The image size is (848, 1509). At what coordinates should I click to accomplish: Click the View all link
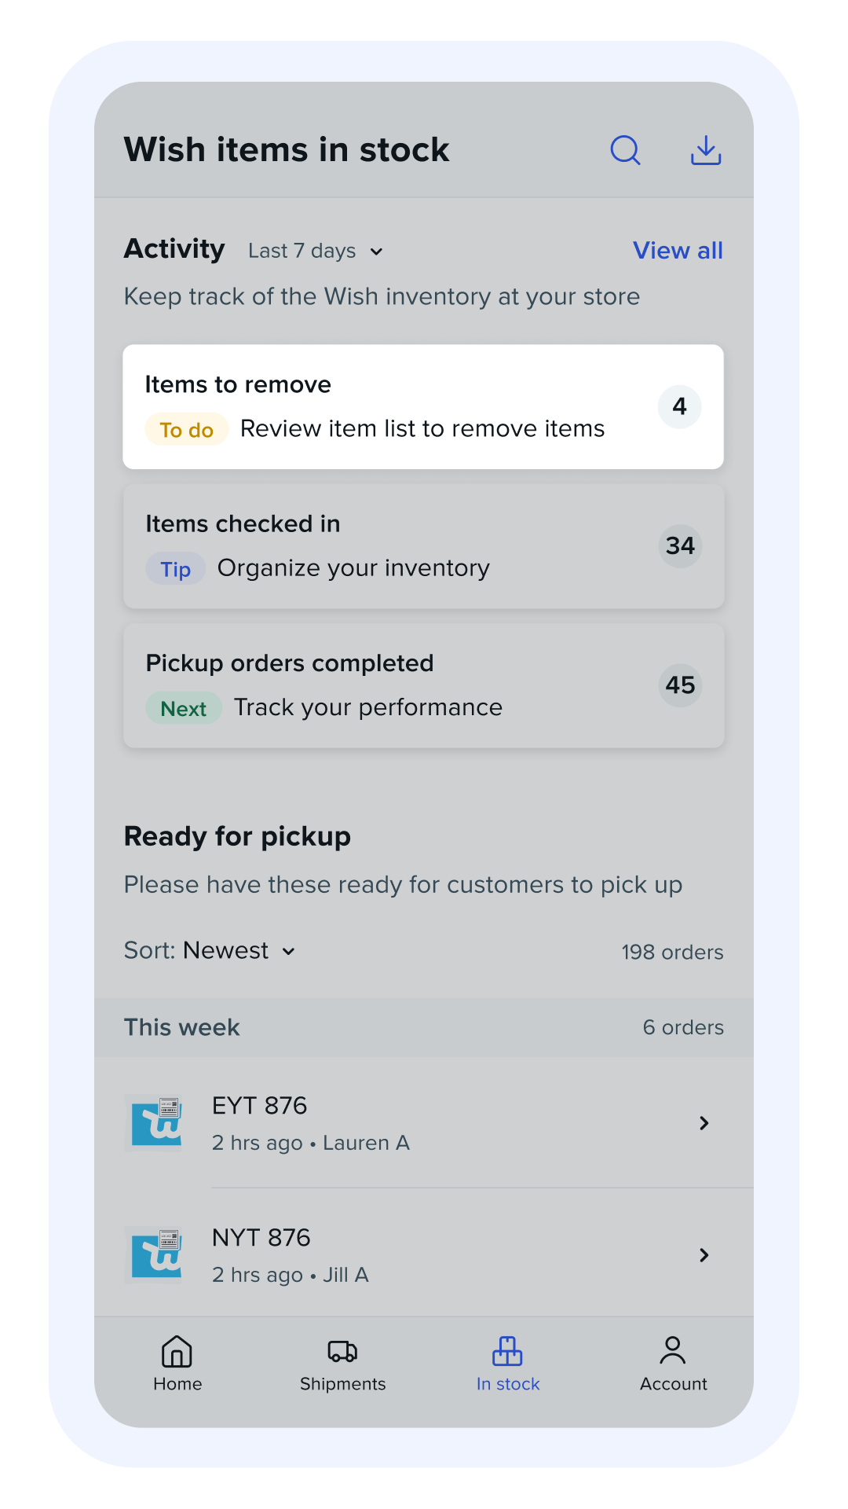coord(678,251)
